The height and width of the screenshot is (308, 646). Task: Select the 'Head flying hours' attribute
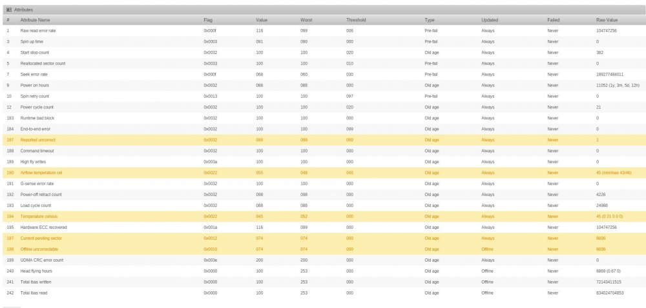(36, 271)
